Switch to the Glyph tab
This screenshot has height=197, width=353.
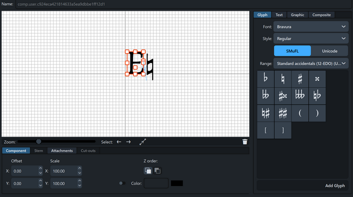(x=262, y=15)
